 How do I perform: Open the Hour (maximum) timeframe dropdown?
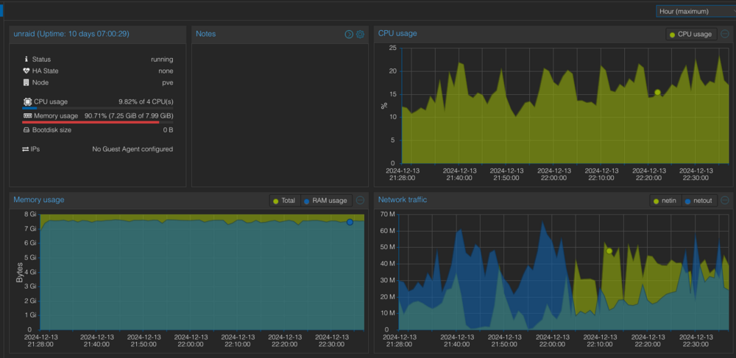pos(696,11)
